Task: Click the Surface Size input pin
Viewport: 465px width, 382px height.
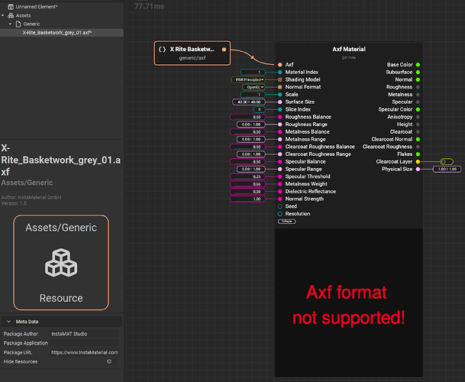Action: [x=280, y=102]
